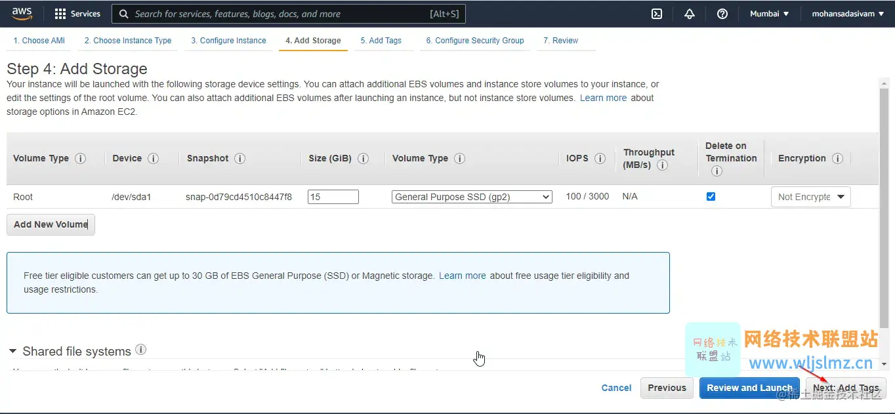Image resolution: width=895 pixels, height=414 pixels.
Task: Click the Add New Volume button
Action: tap(51, 224)
